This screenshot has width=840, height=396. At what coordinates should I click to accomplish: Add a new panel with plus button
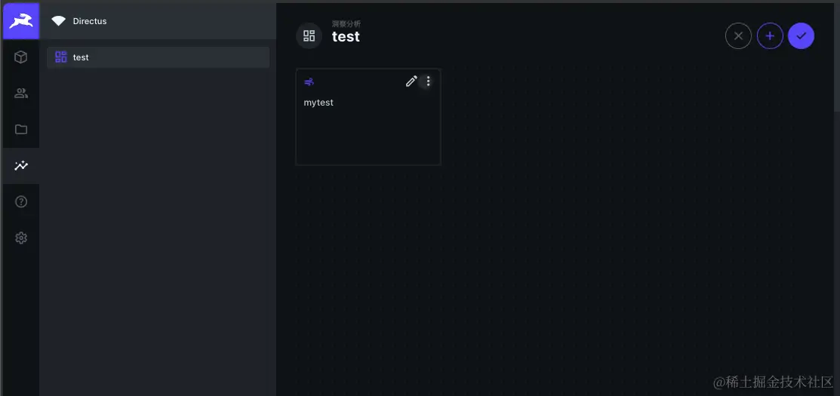click(770, 35)
